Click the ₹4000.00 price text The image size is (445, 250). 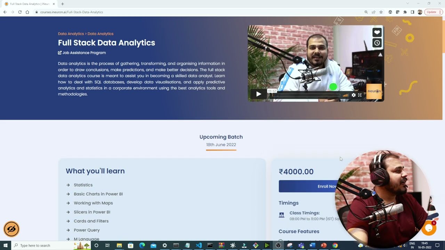(296, 172)
